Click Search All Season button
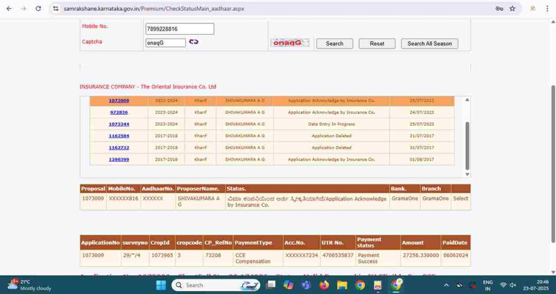This screenshot has height=294, width=556. click(x=429, y=43)
